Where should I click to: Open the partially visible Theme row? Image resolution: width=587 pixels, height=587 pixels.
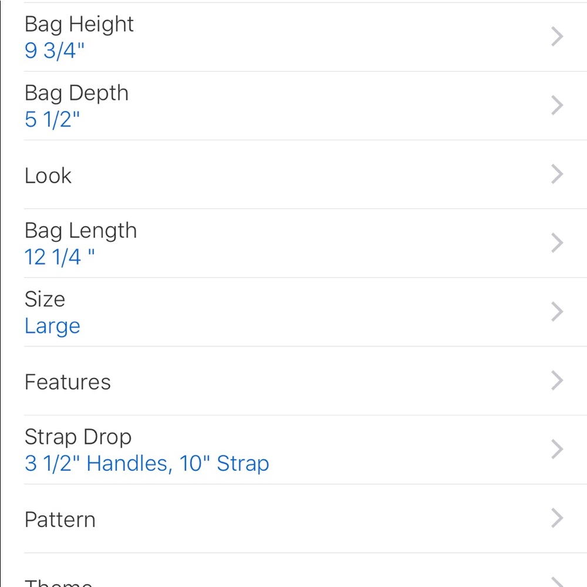point(59,581)
